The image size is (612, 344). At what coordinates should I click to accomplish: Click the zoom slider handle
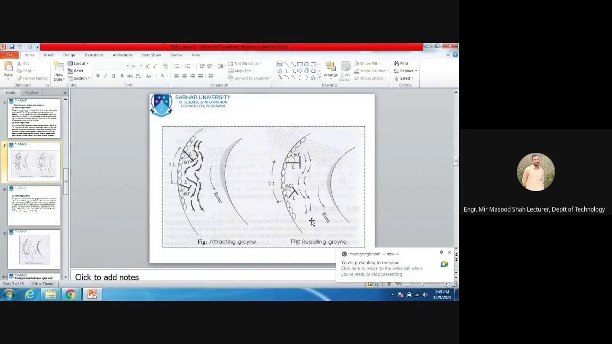pos(422,284)
